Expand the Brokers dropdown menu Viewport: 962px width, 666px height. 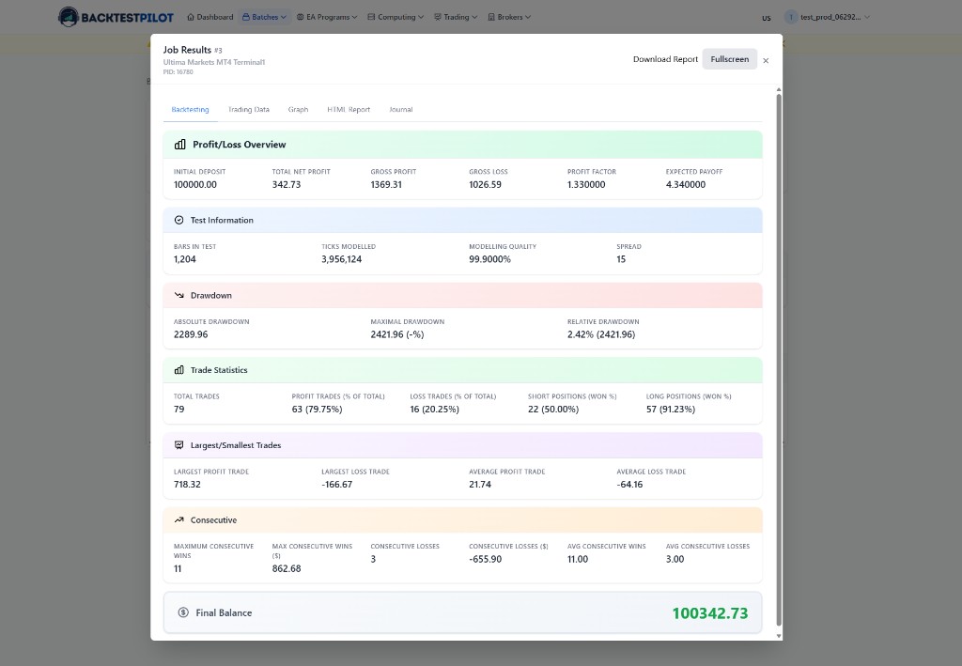(x=509, y=17)
